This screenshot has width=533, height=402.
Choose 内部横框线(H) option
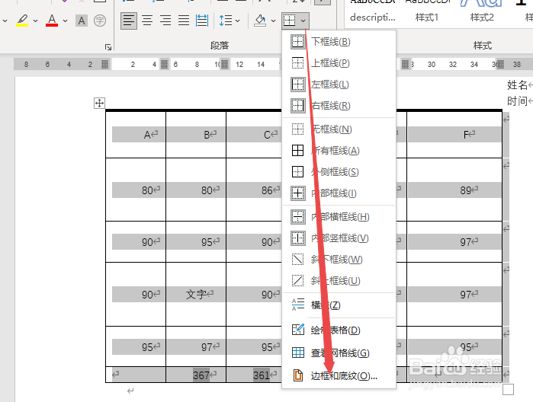(339, 217)
